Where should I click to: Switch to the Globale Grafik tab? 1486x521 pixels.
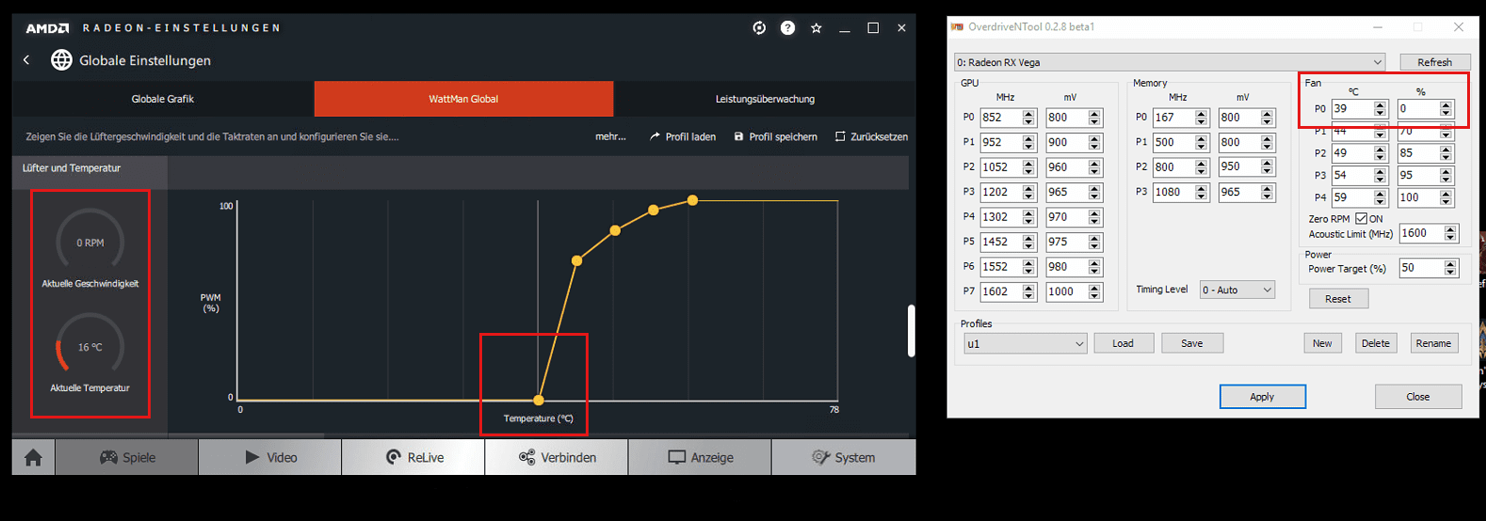(x=163, y=99)
